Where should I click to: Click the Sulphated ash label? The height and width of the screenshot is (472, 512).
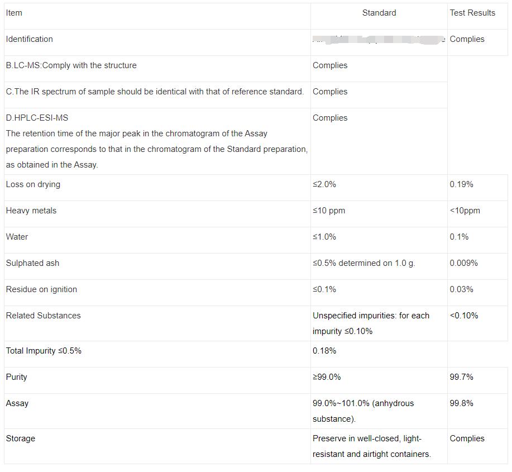32,263
